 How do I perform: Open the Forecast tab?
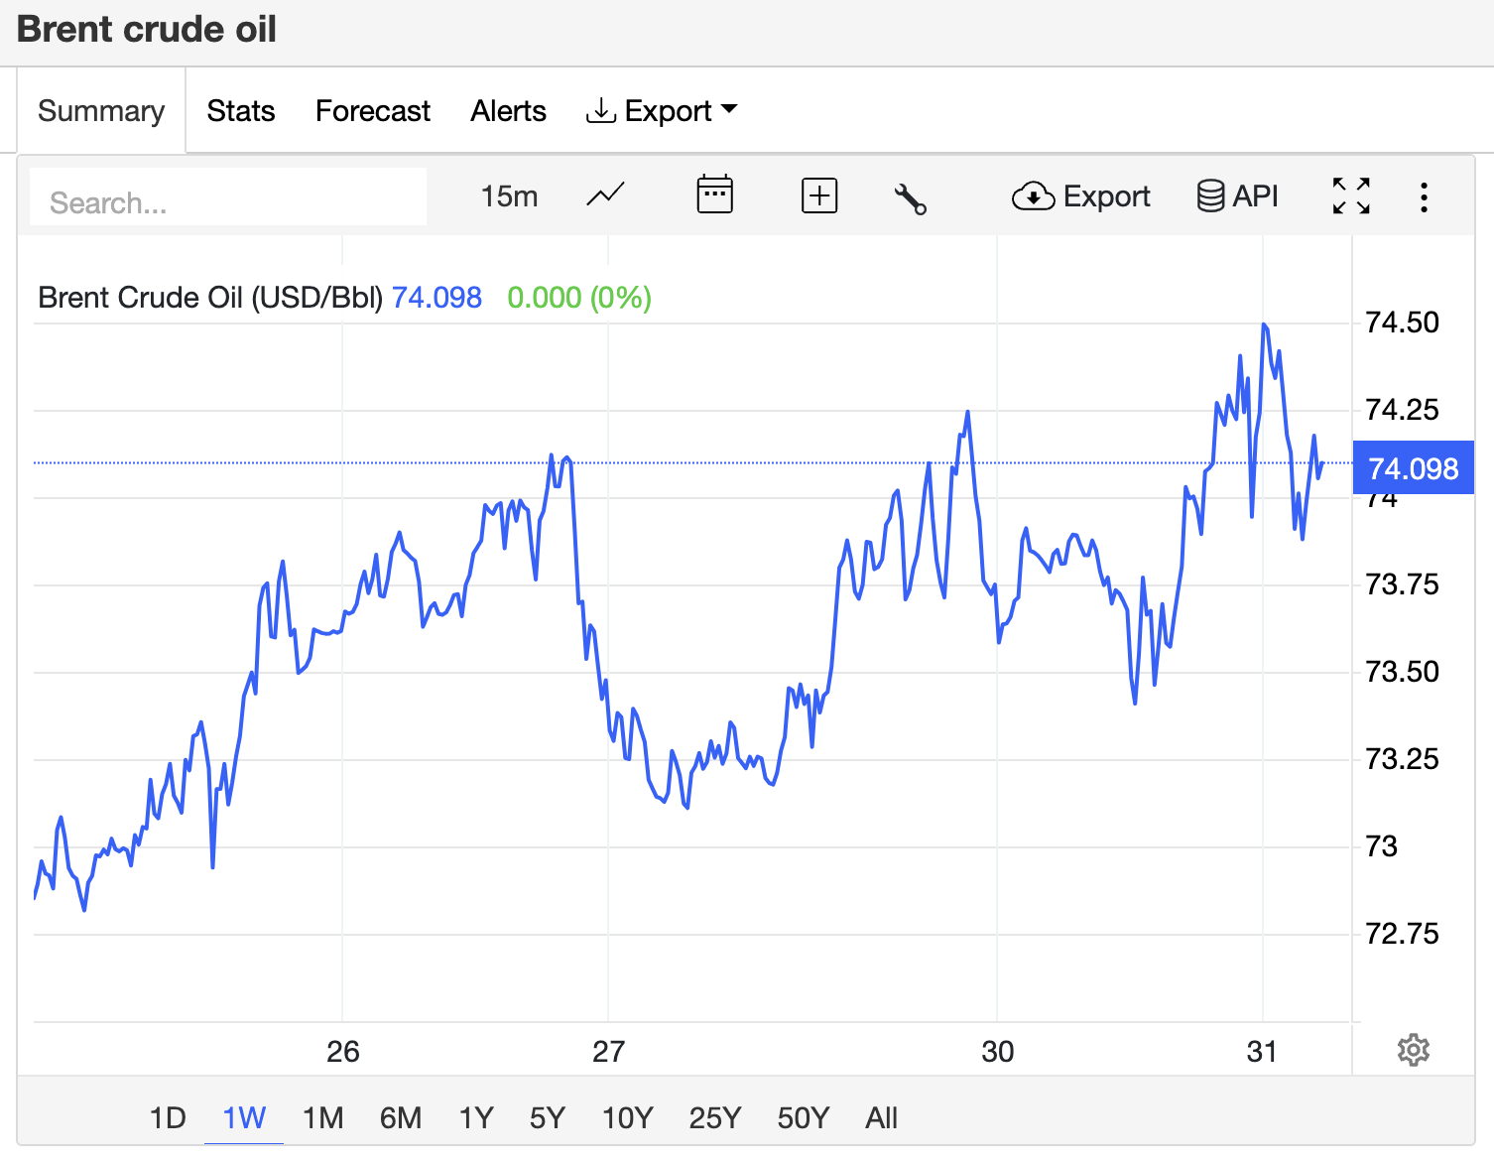373,111
